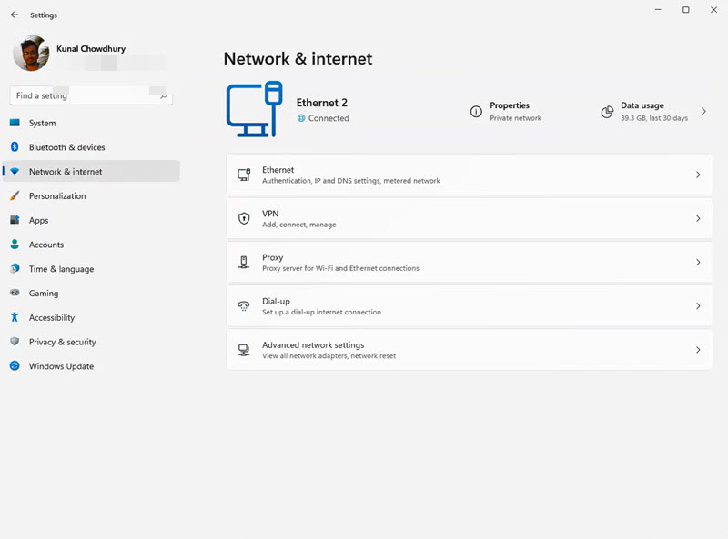This screenshot has width=728, height=539.
Task: Go to Personalization settings
Action: [91, 195]
